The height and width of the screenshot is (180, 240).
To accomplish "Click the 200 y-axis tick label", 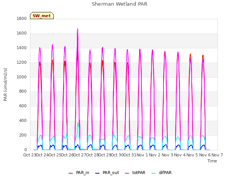I will tap(23, 135).
